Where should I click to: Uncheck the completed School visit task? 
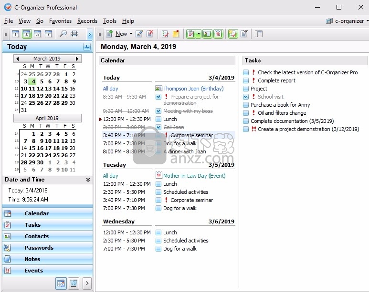coord(245,97)
